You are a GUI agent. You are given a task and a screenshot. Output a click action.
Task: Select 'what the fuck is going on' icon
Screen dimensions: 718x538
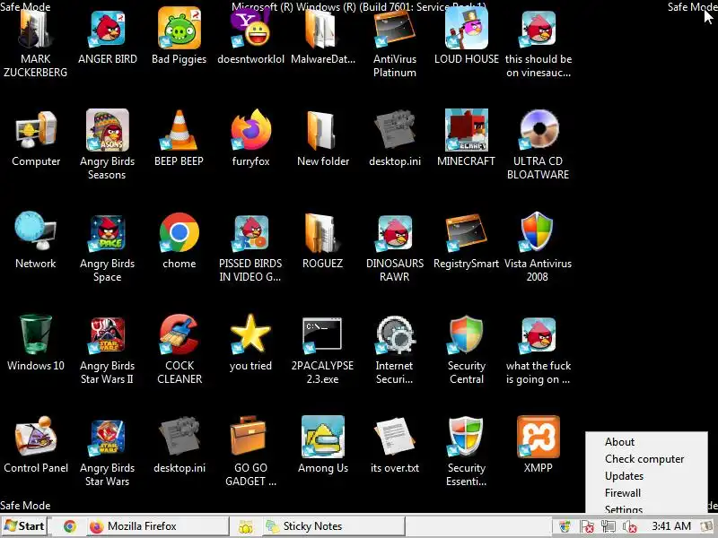538,335
